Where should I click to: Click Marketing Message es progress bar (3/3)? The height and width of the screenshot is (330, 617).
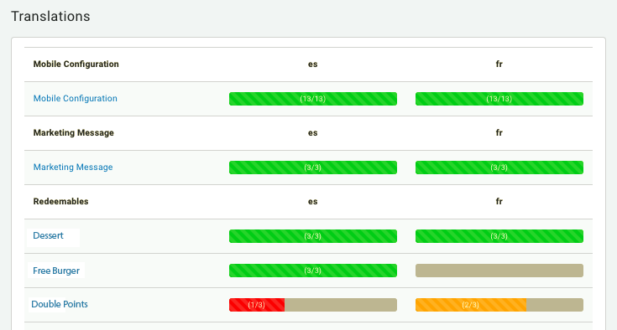(313, 168)
